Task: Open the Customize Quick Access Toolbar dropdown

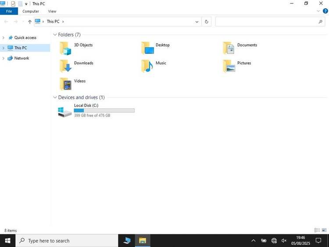Action: [26, 4]
